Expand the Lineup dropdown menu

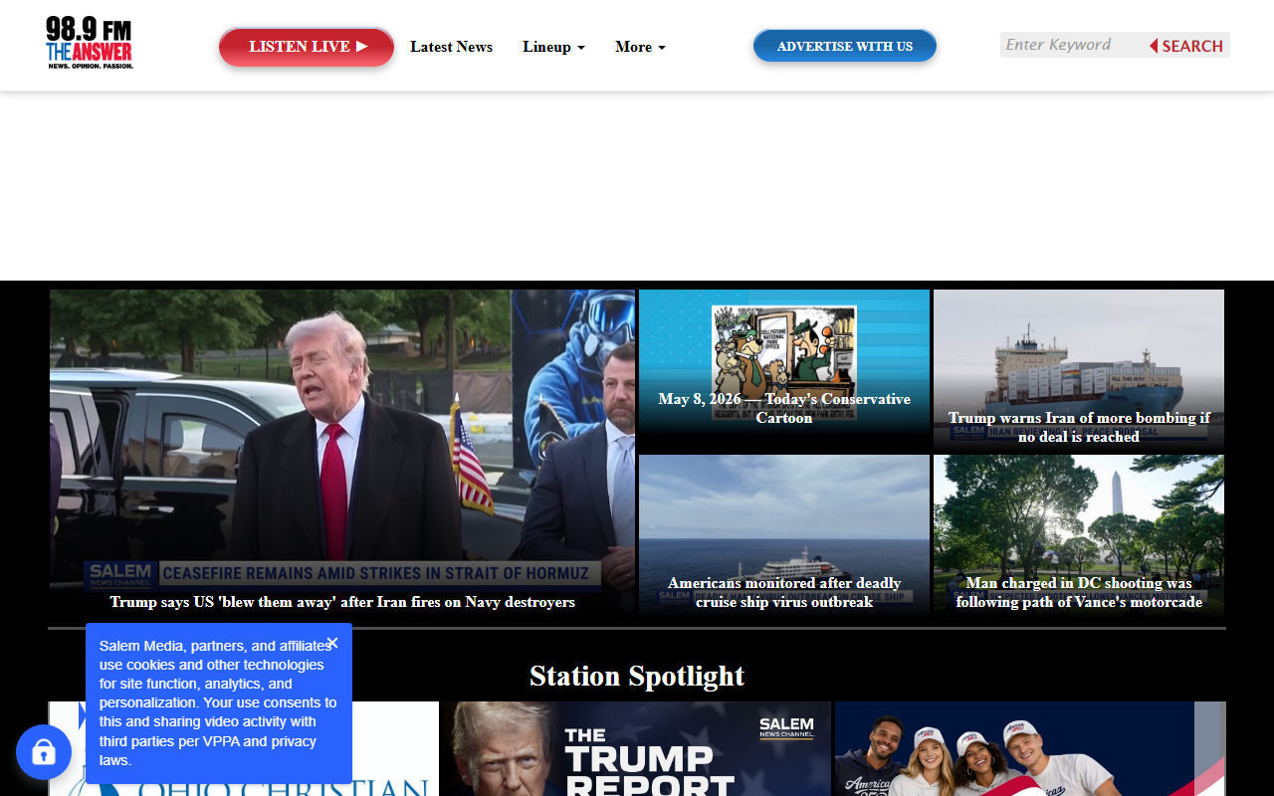(x=554, y=47)
